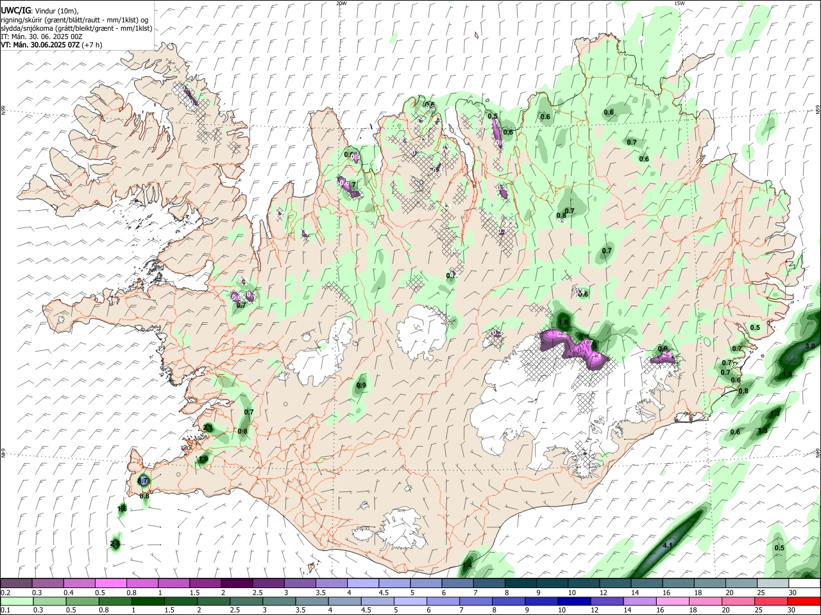Click the initial time line 'IT: Mán. 30. 06. 2025 00Z'
Screen dimensions: 821x615
point(42,37)
